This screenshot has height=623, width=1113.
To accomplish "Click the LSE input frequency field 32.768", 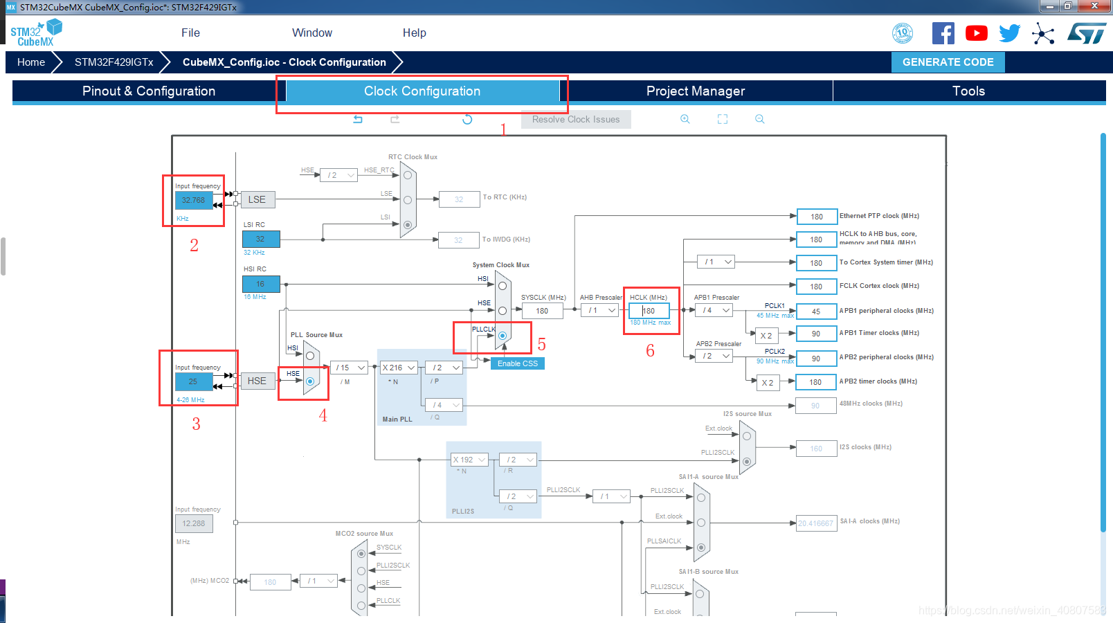I will coord(194,200).
